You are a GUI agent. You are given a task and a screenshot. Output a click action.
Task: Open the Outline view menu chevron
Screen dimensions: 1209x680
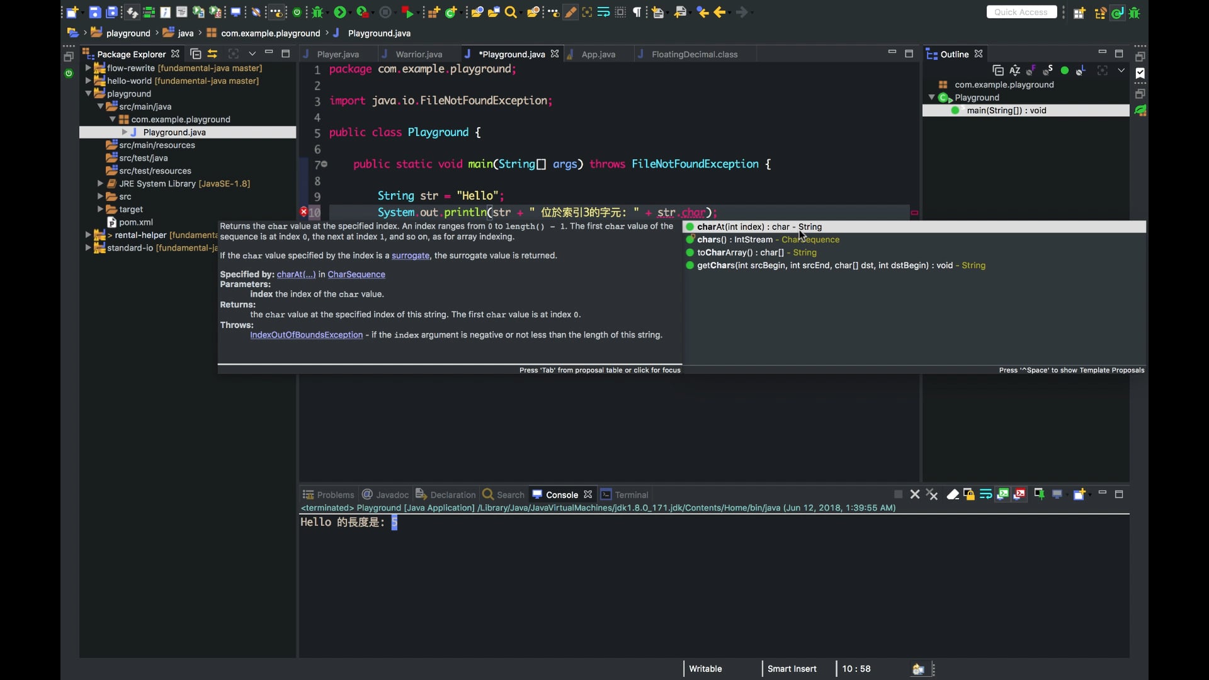1121,70
